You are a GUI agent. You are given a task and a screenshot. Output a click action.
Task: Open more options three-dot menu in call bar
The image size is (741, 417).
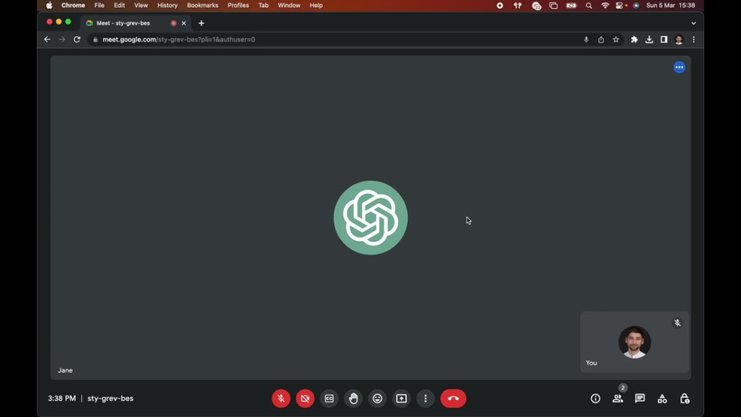[x=425, y=398]
